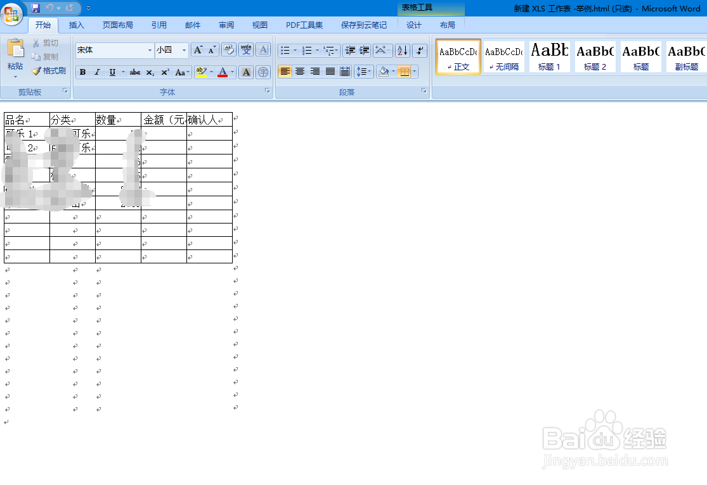This screenshot has height=485, width=707.
Task: Toggle subscript formatting
Action: pyautogui.click(x=150, y=72)
